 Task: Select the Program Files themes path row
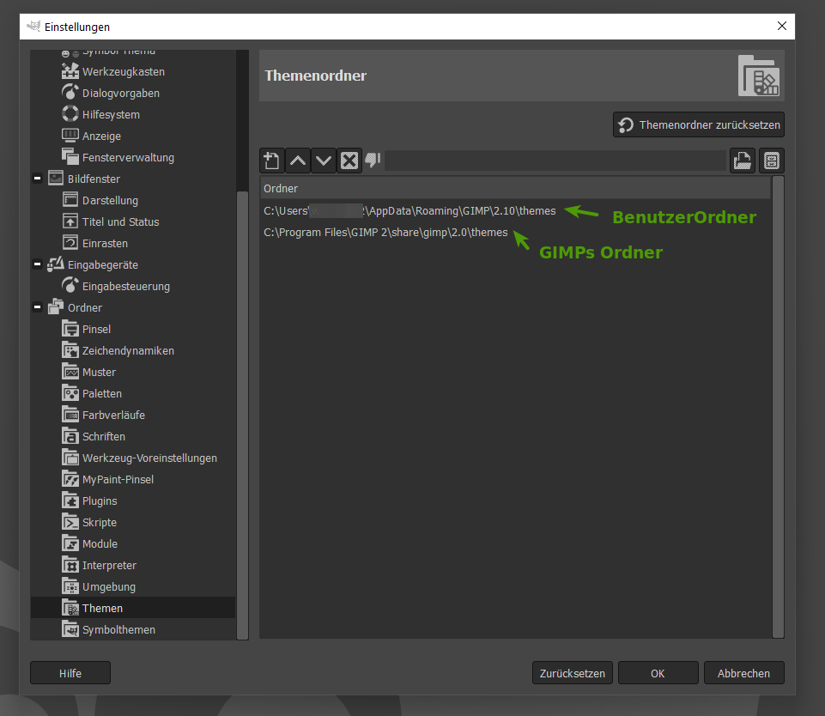click(x=516, y=232)
